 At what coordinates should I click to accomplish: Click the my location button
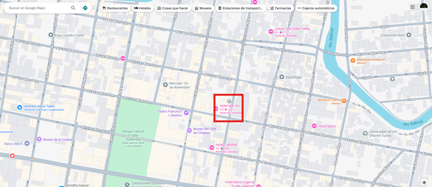coord(424,182)
